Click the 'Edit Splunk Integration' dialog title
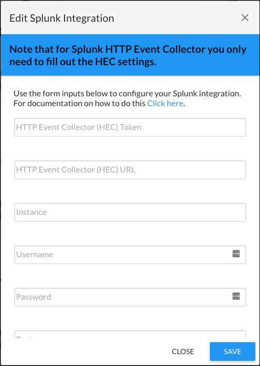 click(x=62, y=18)
